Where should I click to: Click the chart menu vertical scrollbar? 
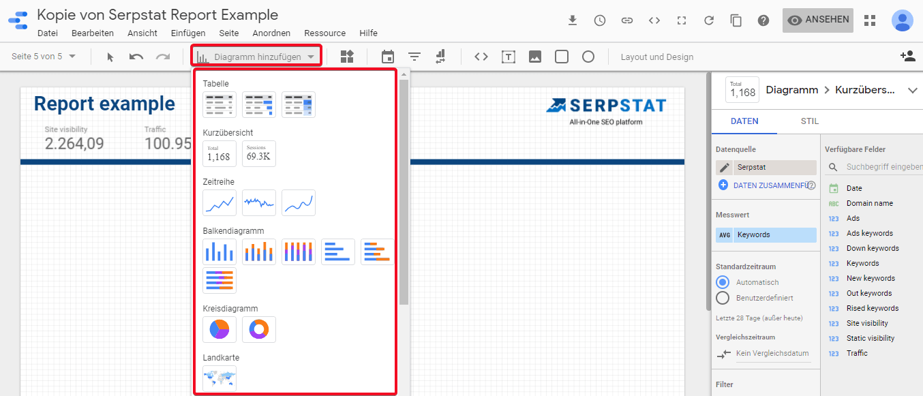tap(404, 191)
